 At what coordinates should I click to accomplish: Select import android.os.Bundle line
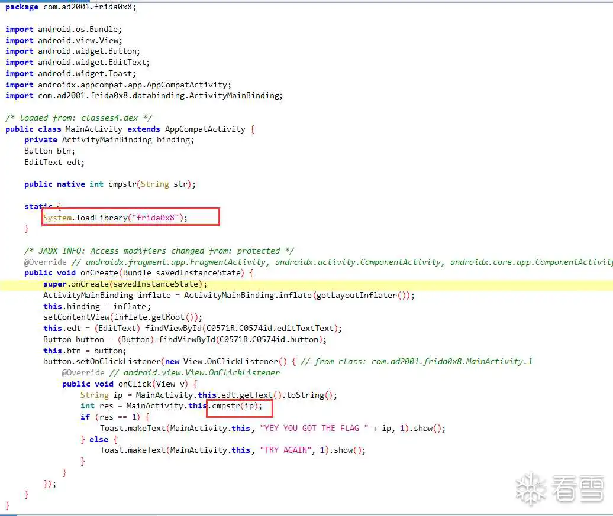(64, 30)
